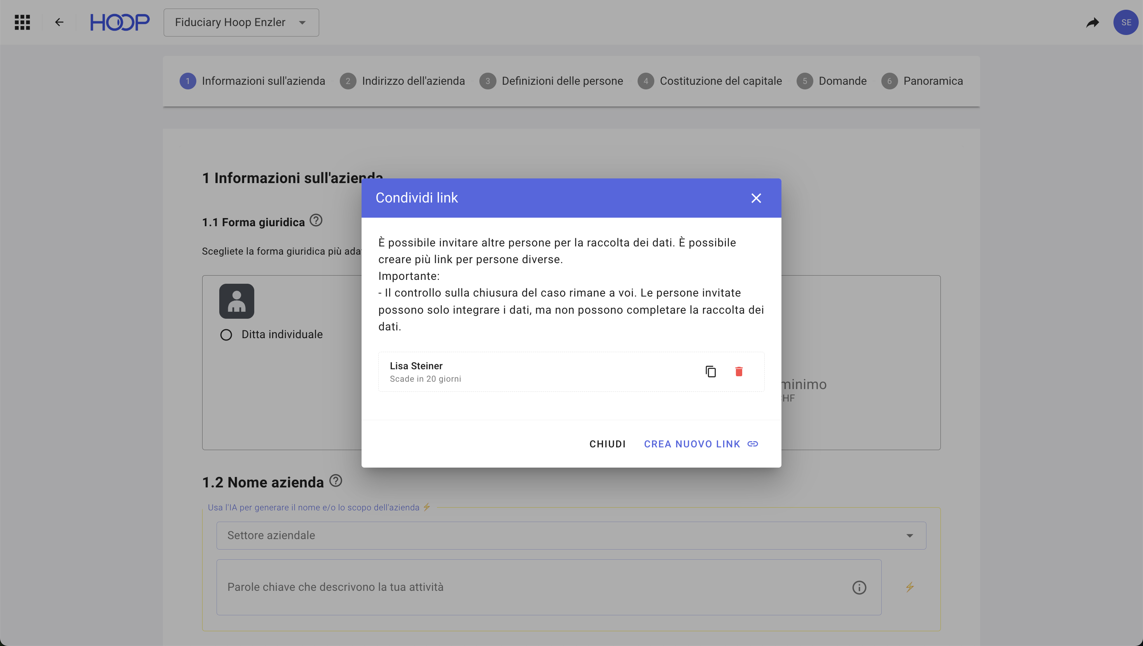Image resolution: width=1143 pixels, height=646 pixels.
Task: Expand the Fiduciary Hoop Enzler dropdown
Action: [x=241, y=22]
